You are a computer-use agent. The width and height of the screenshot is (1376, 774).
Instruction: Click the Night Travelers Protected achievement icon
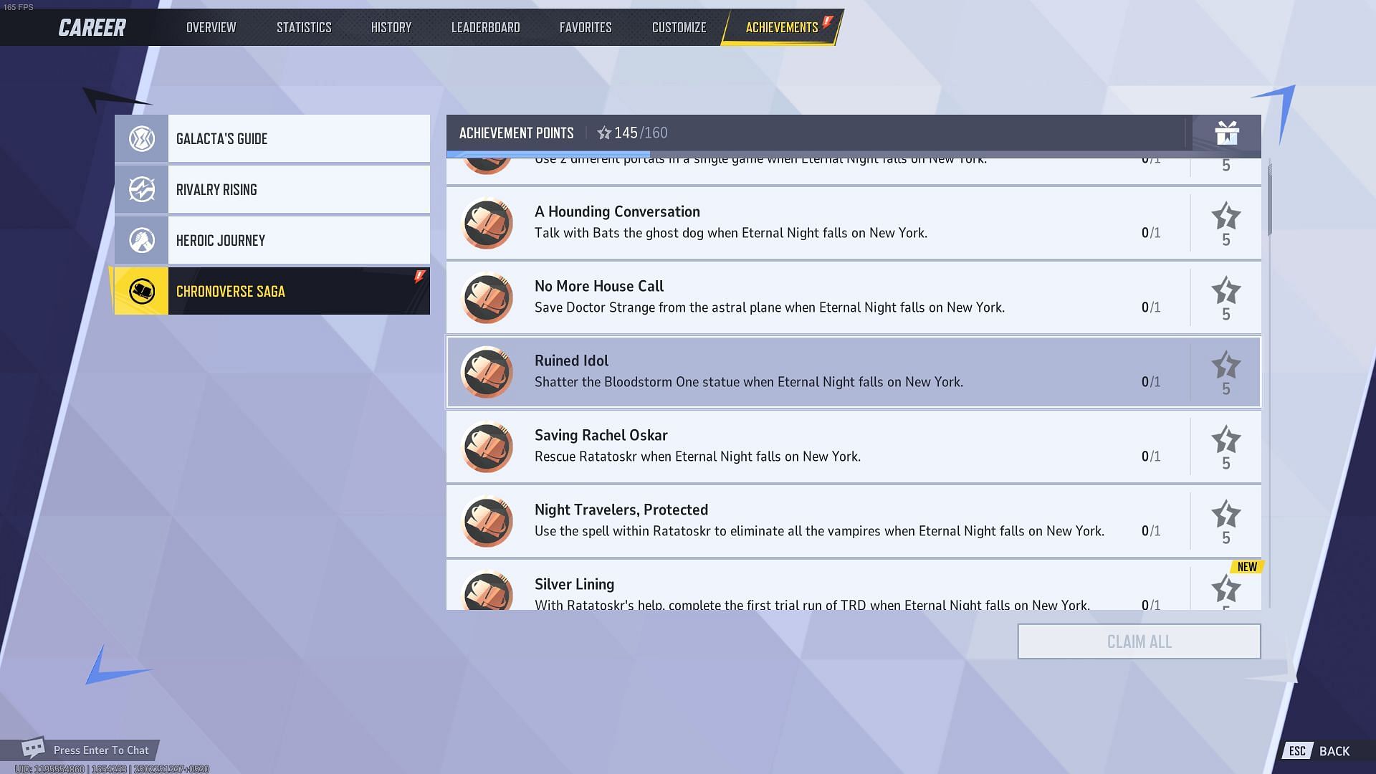tap(487, 522)
